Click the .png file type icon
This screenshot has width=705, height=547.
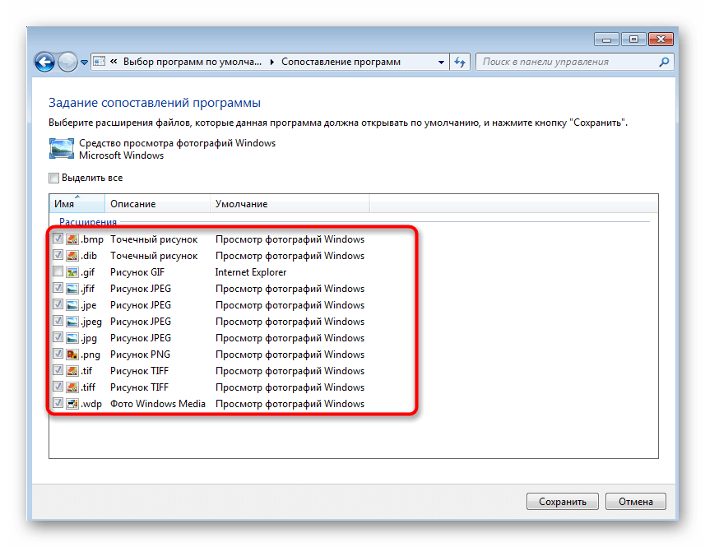(x=72, y=355)
